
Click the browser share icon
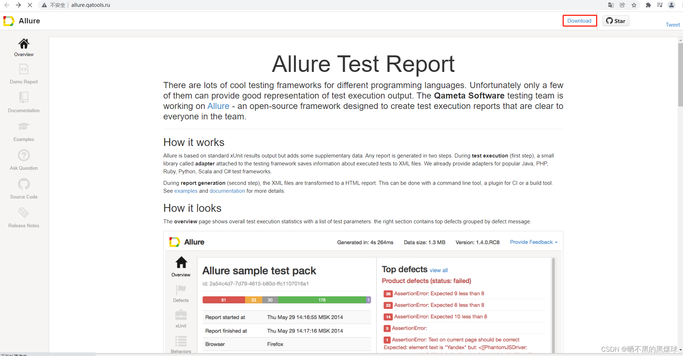[x=622, y=5]
